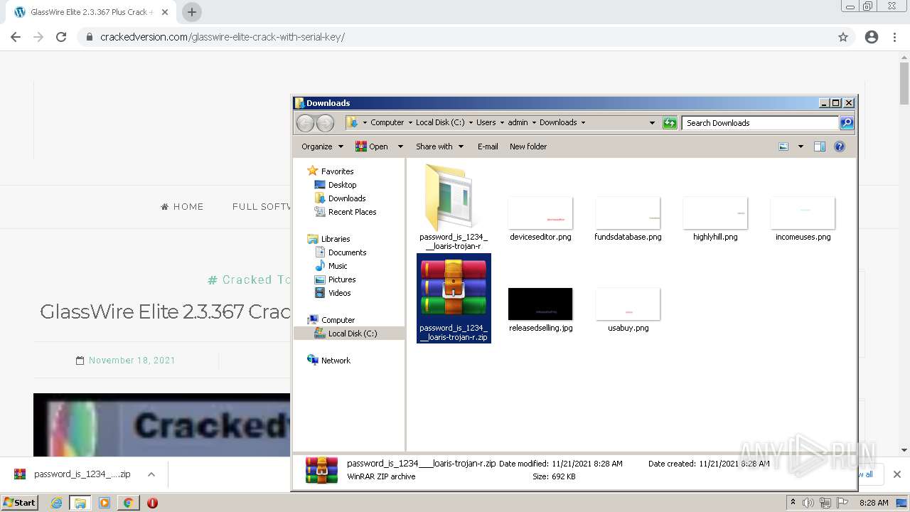This screenshot has width=910, height=512.
Task: Select highlyhill.png file
Action: (715, 219)
